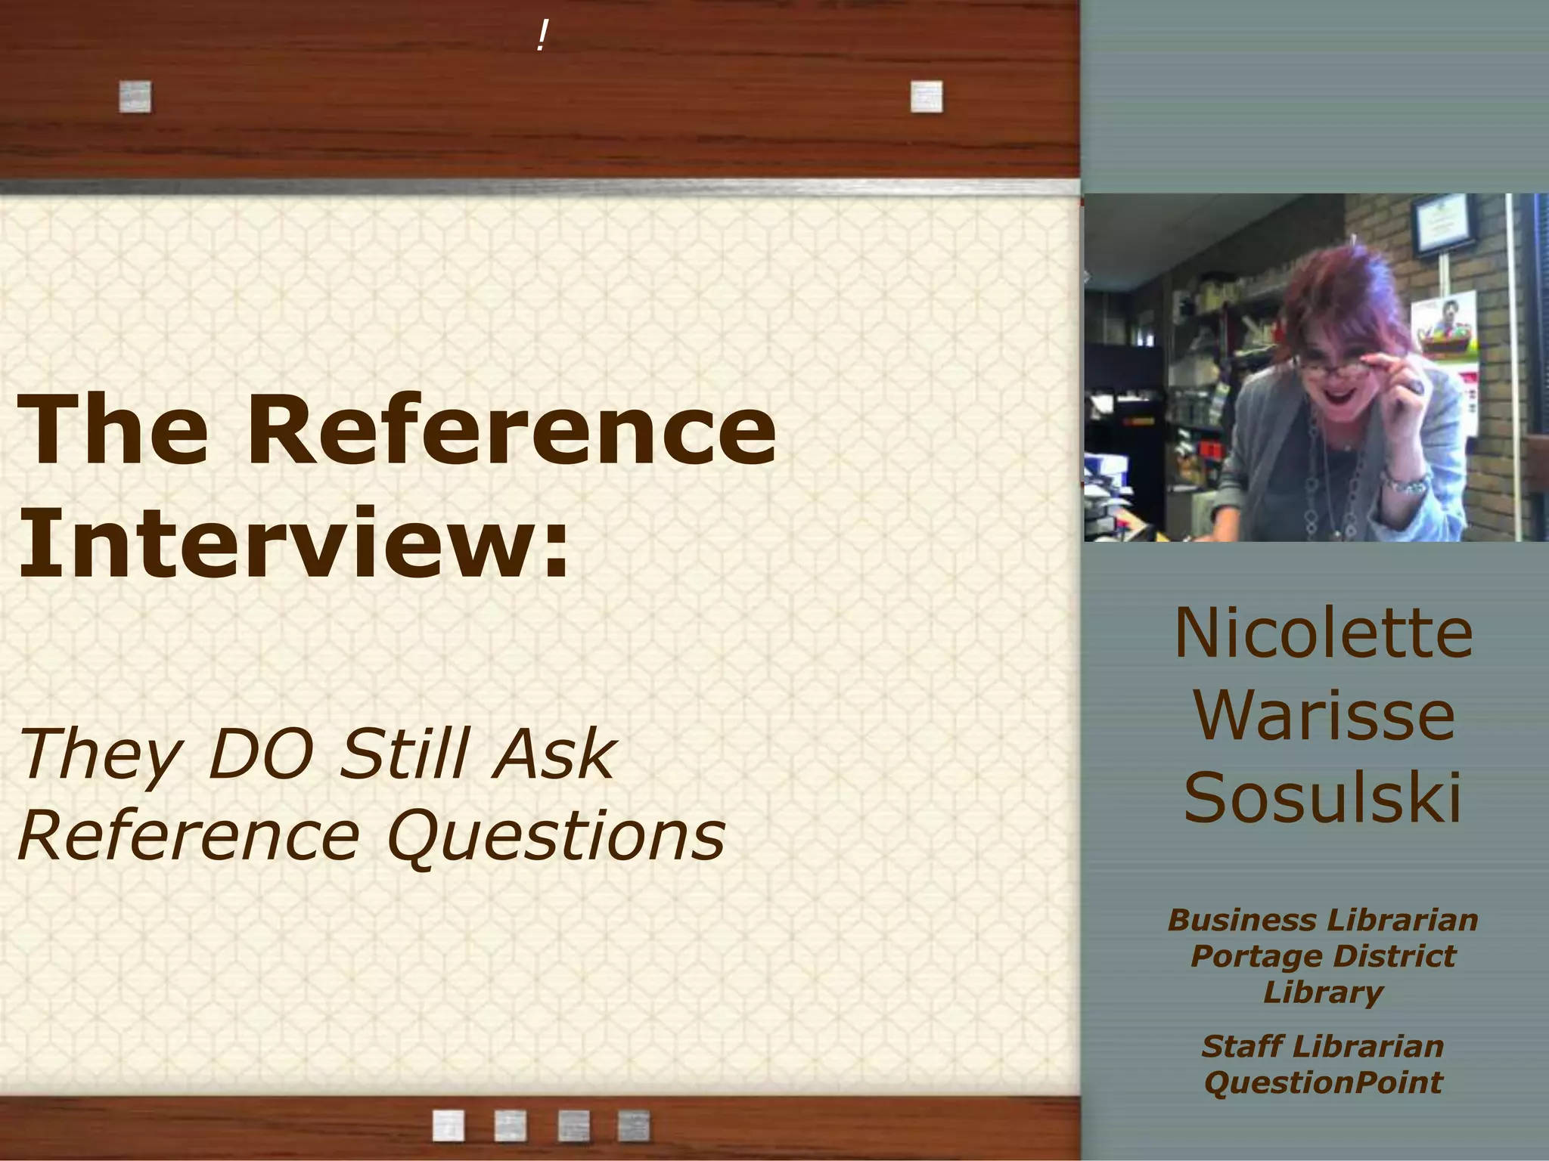This screenshot has height=1161, width=1549.
Task: Click 'QuestionPoint' text
Action: [x=1323, y=1082]
